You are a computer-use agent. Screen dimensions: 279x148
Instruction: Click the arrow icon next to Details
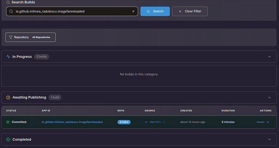coord(267,122)
